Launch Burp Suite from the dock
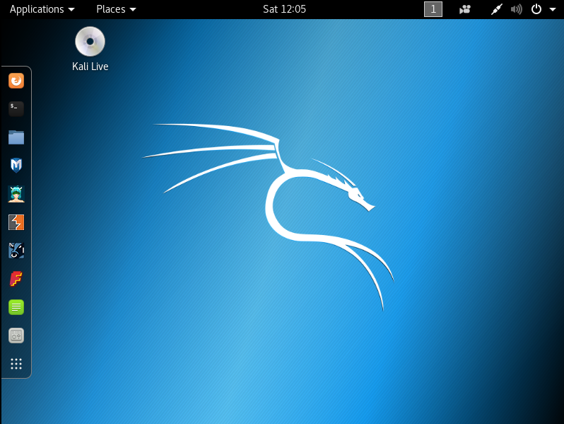The width and height of the screenshot is (564, 424). [x=16, y=222]
